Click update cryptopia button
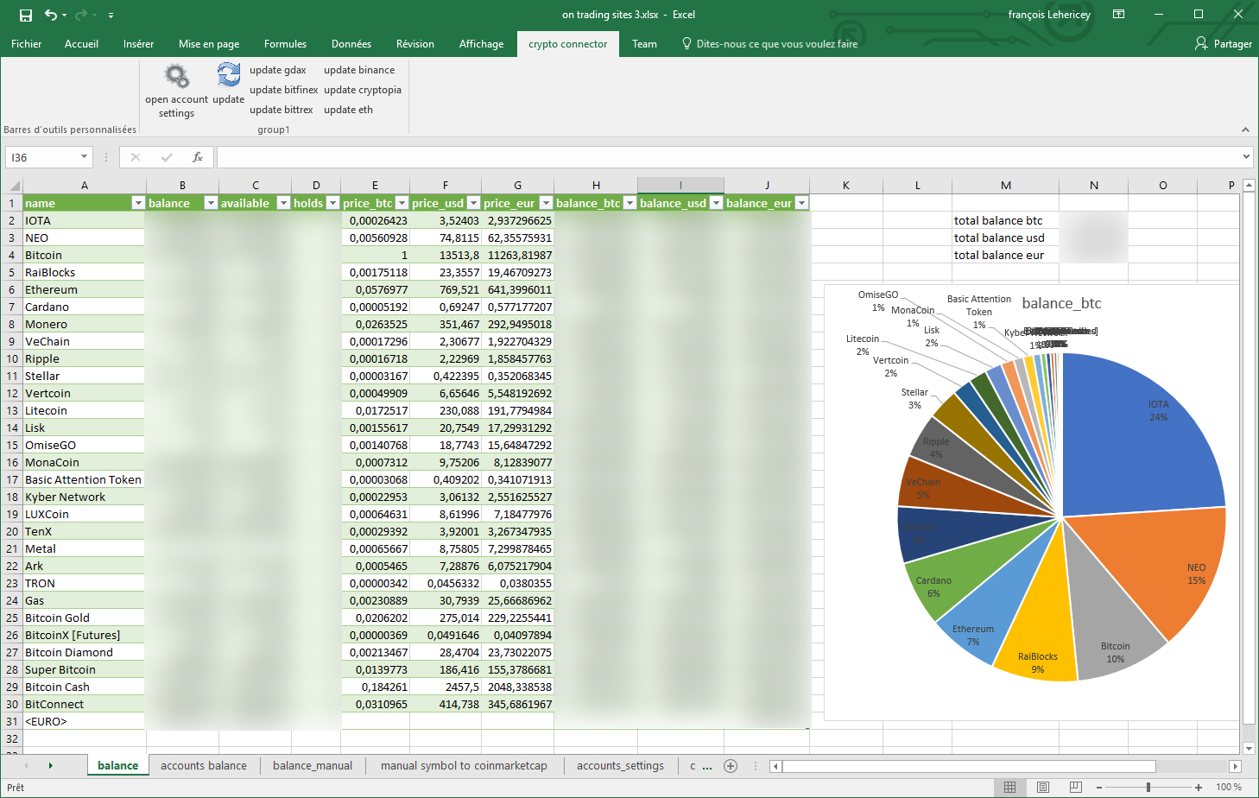1259x798 pixels. pos(363,90)
